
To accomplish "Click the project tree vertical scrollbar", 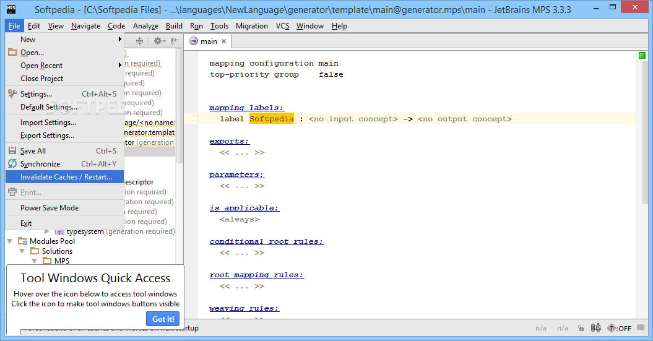I will 179,106.
